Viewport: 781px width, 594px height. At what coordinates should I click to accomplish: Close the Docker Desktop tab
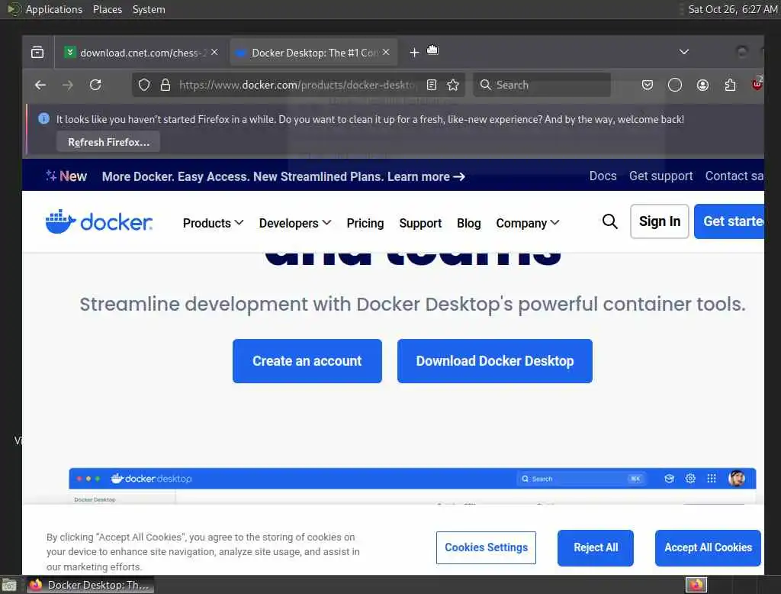386,52
